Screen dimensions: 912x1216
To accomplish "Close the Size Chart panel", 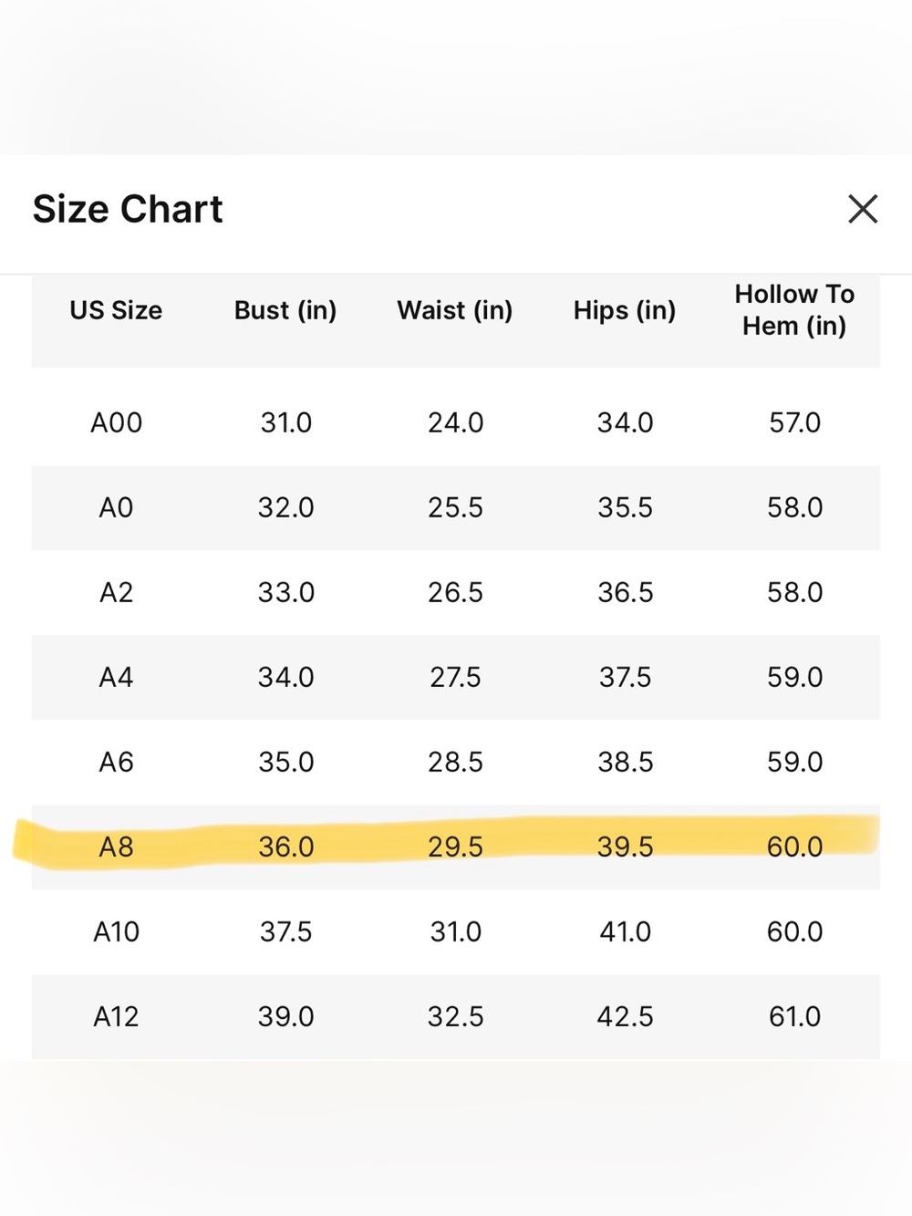I will pyautogui.click(x=863, y=209).
